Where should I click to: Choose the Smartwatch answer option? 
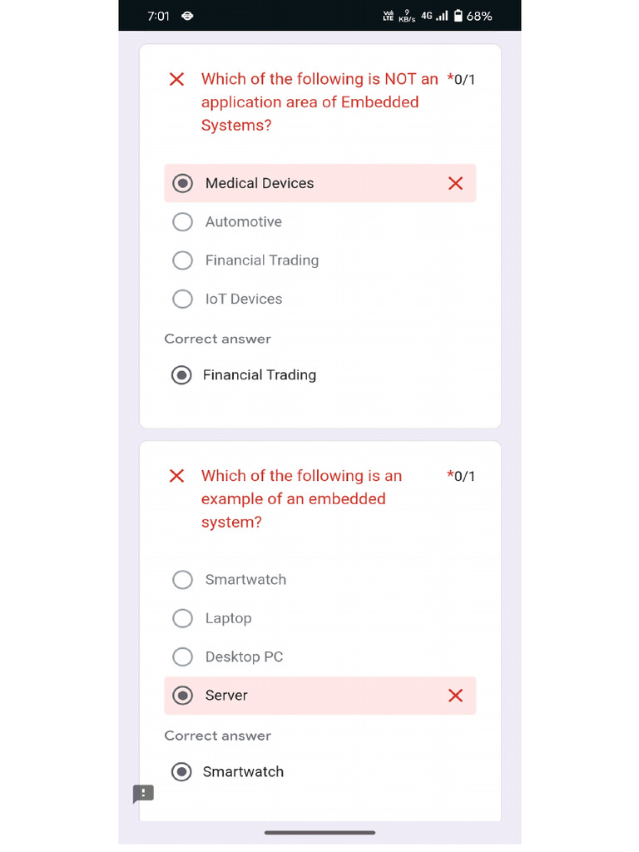pos(182,580)
